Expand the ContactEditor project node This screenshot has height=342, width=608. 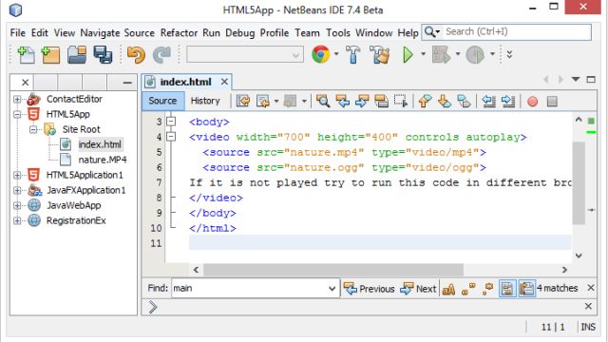pos(17,99)
